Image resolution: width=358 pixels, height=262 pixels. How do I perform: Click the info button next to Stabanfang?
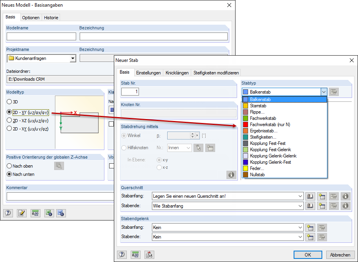pyautogui.click(x=345, y=196)
